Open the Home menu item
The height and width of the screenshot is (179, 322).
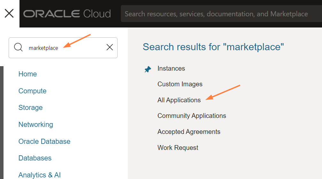pos(27,74)
